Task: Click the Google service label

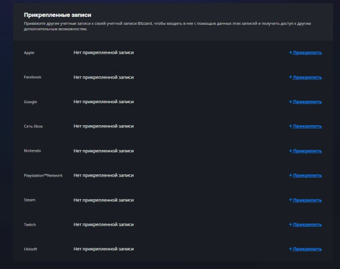Action: pos(30,102)
